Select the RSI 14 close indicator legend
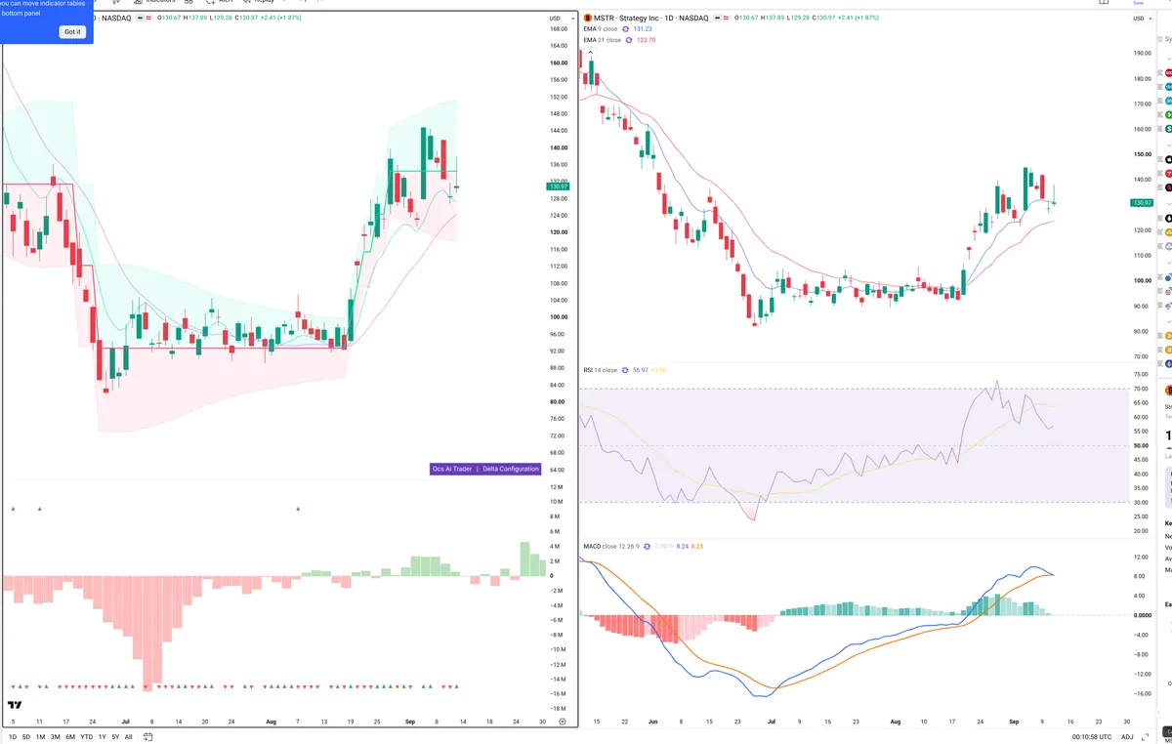The height and width of the screenshot is (744, 1172). coord(601,370)
